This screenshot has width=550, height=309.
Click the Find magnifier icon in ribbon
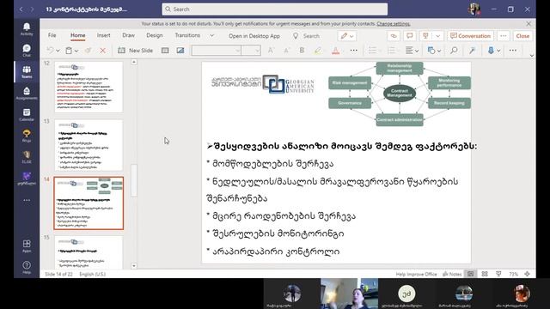click(454, 51)
